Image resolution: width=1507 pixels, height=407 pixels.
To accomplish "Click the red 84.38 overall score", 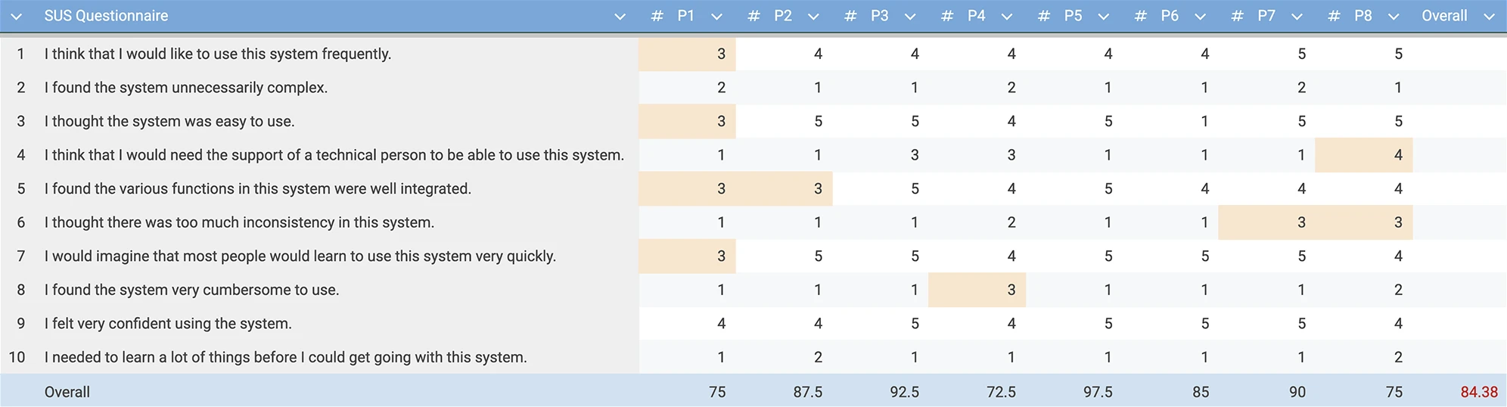I will [x=1479, y=392].
